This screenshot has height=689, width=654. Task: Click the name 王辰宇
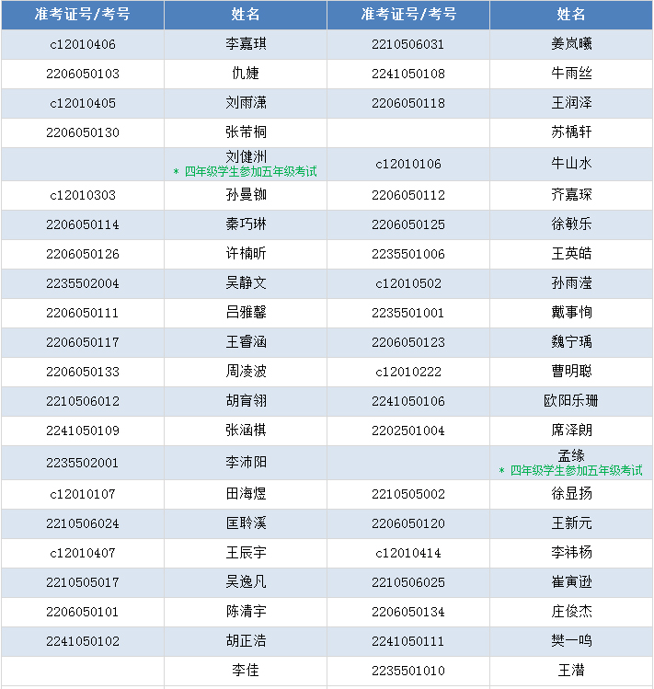(x=246, y=553)
